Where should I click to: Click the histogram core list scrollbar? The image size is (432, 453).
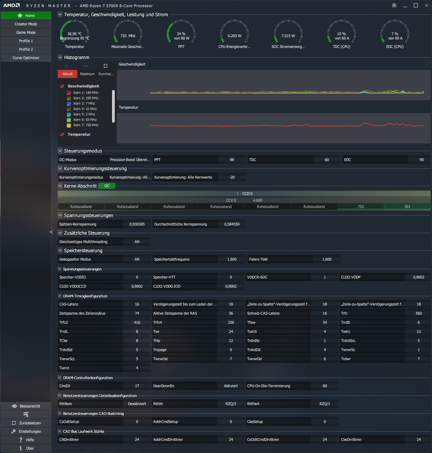(113, 106)
